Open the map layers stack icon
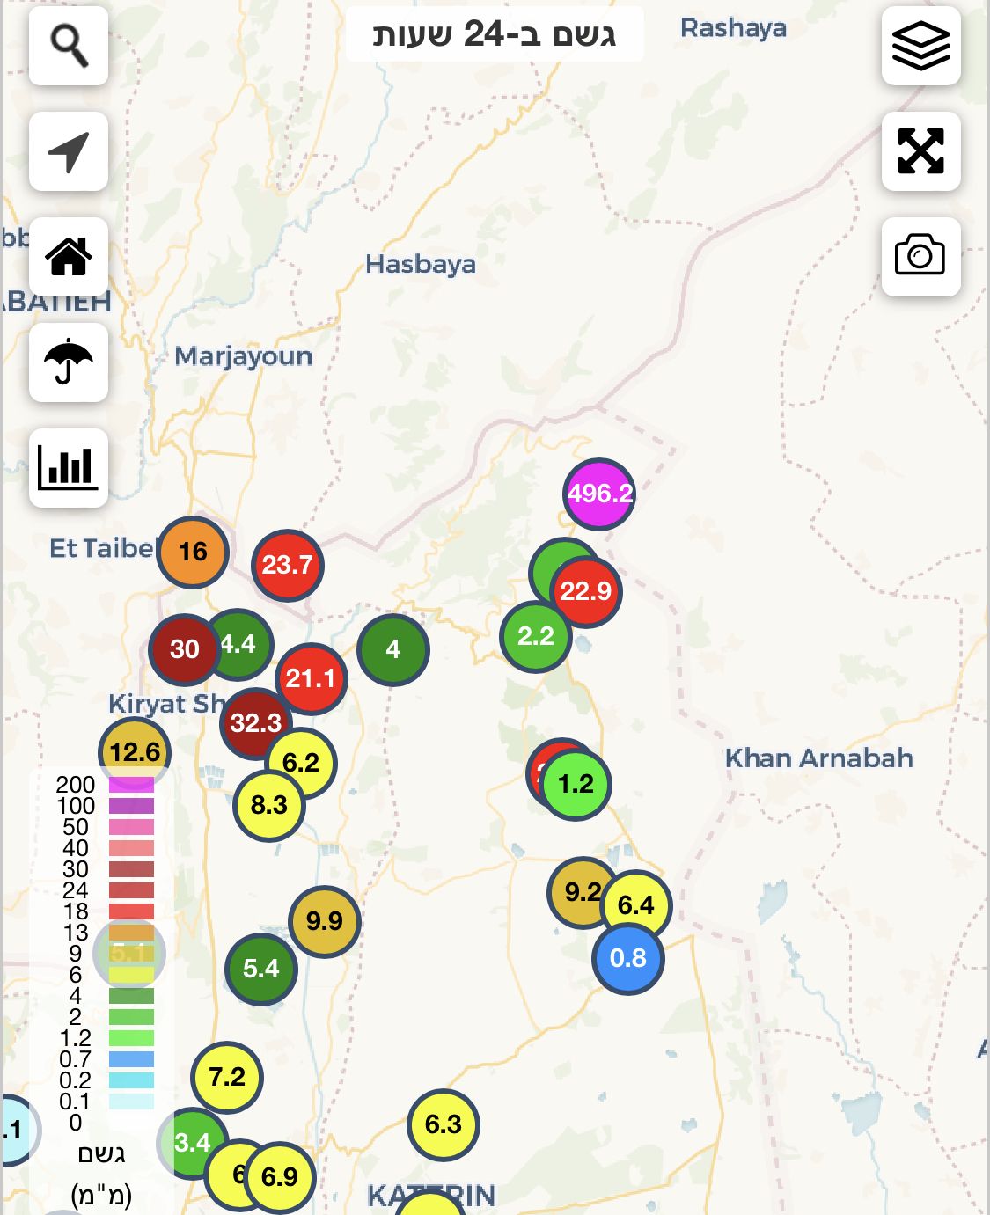The image size is (990, 1215). 920,46
